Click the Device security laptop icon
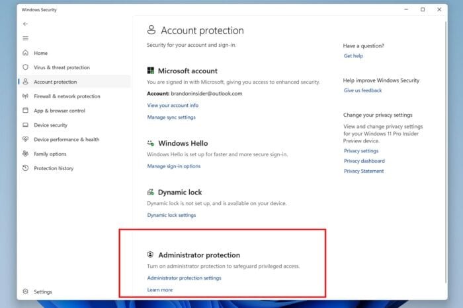 [26, 125]
